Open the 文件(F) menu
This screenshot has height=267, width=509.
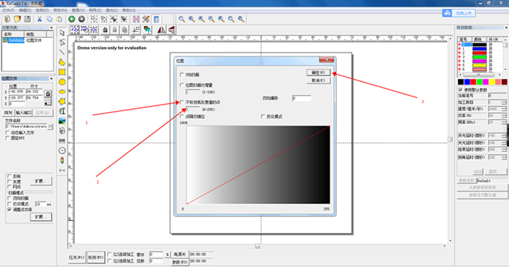[9, 10]
